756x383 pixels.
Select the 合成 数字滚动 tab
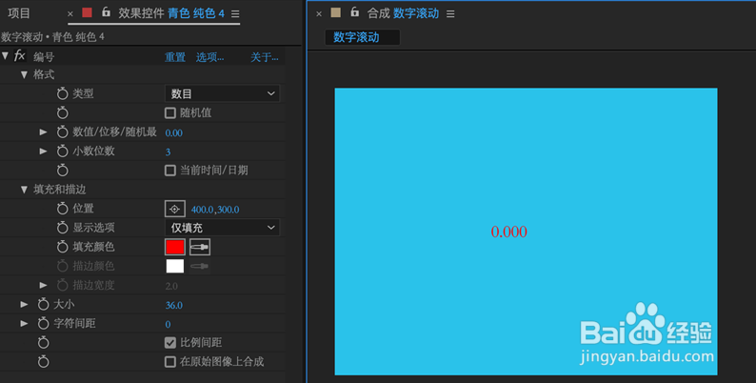[x=403, y=13]
